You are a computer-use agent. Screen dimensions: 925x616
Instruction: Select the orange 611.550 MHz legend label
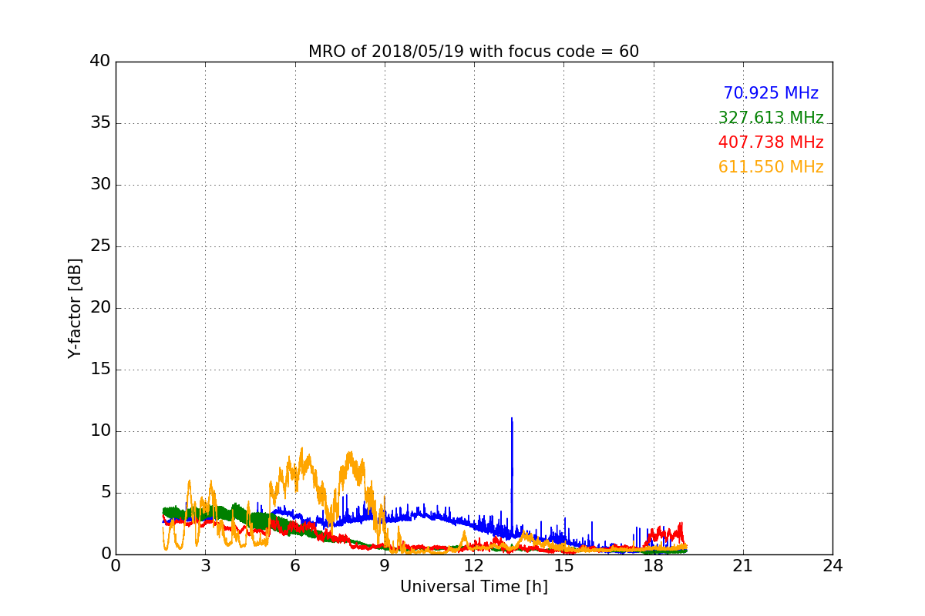771,167
